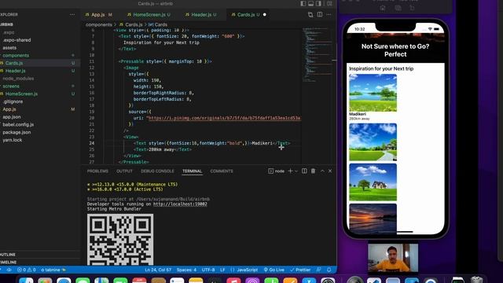Screen dimensions: 503x283
Task: Open Header.js in file explorer
Action: tap(15, 71)
